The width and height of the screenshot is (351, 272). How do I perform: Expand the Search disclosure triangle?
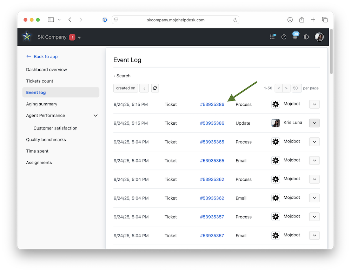coord(114,76)
